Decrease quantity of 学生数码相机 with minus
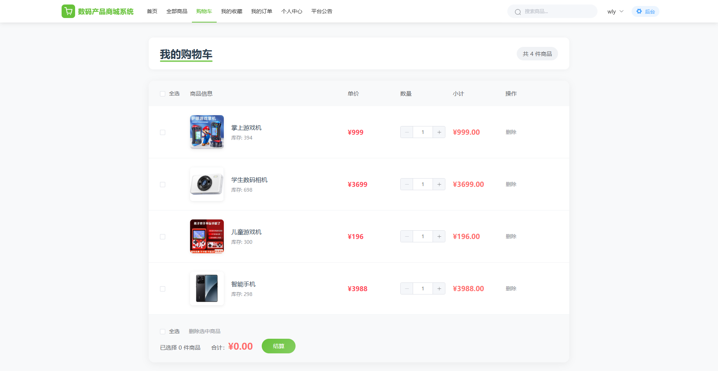The height and width of the screenshot is (371, 718). click(407, 184)
